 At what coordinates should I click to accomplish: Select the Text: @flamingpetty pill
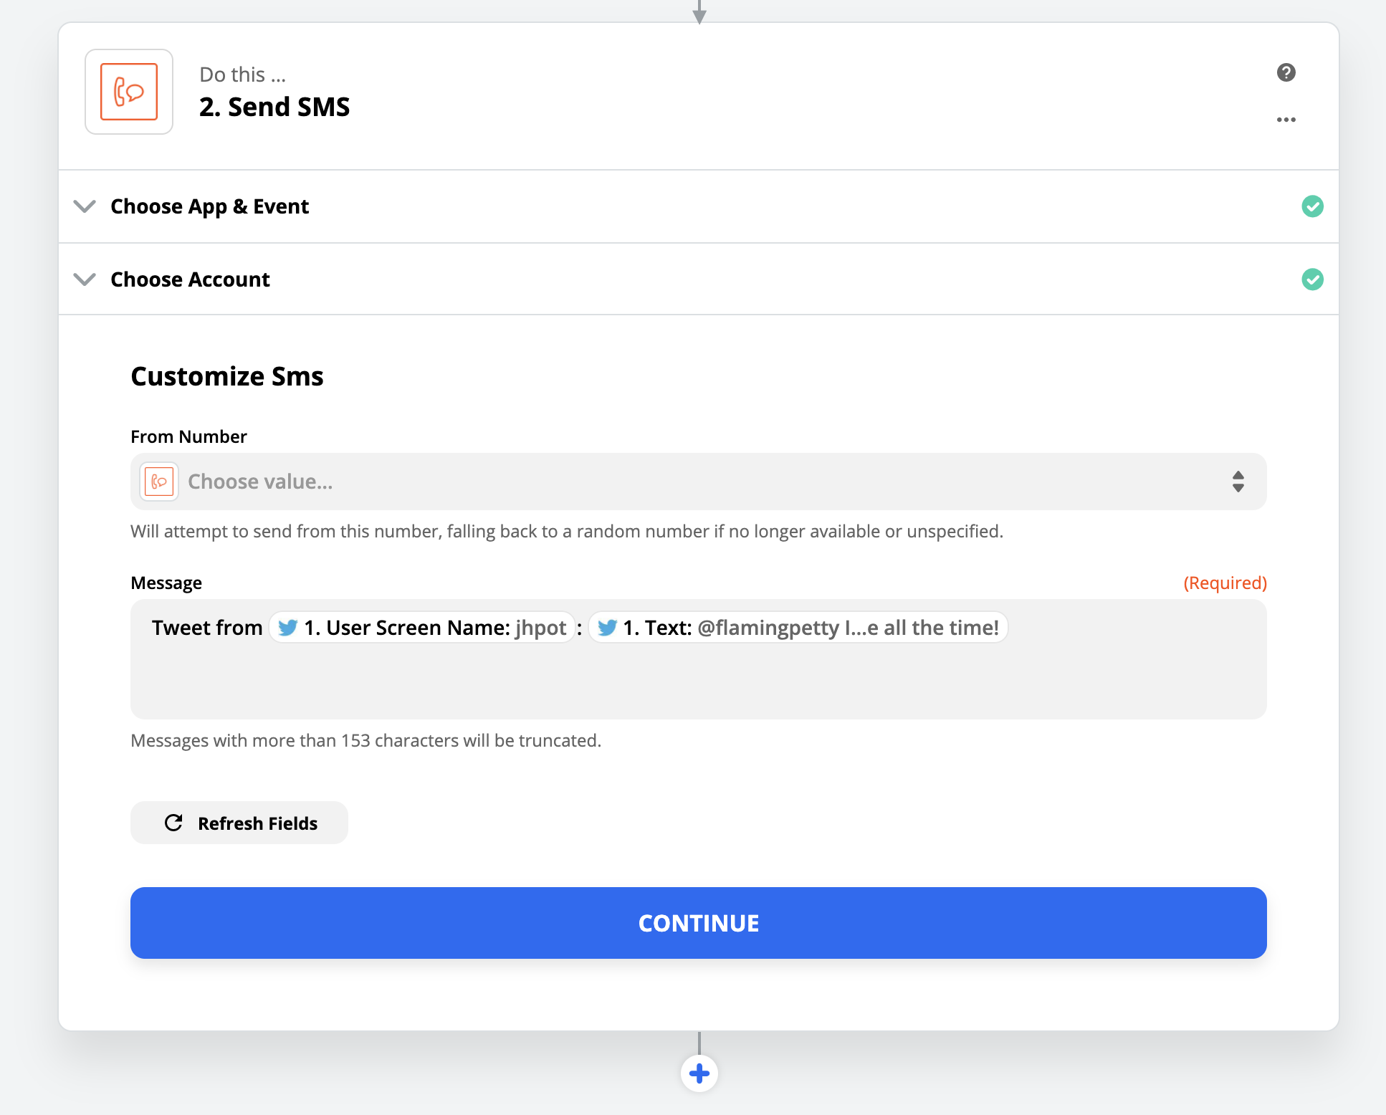point(798,628)
